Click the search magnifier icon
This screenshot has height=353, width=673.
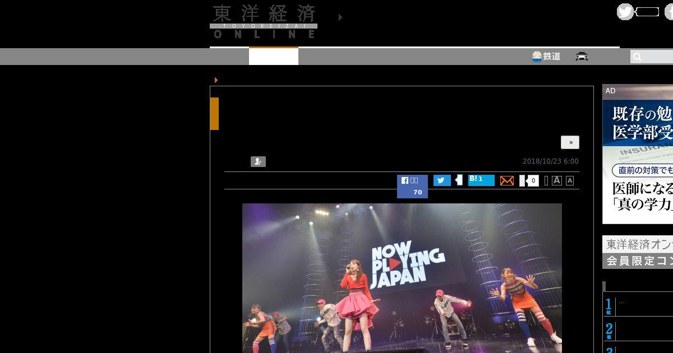tap(637, 57)
